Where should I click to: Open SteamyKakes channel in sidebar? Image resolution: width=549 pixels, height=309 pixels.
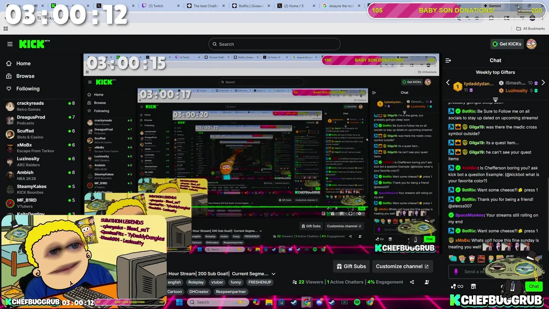pos(40,189)
